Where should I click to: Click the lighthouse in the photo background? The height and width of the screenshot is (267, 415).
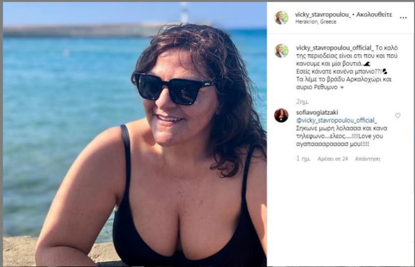pos(184,12)
